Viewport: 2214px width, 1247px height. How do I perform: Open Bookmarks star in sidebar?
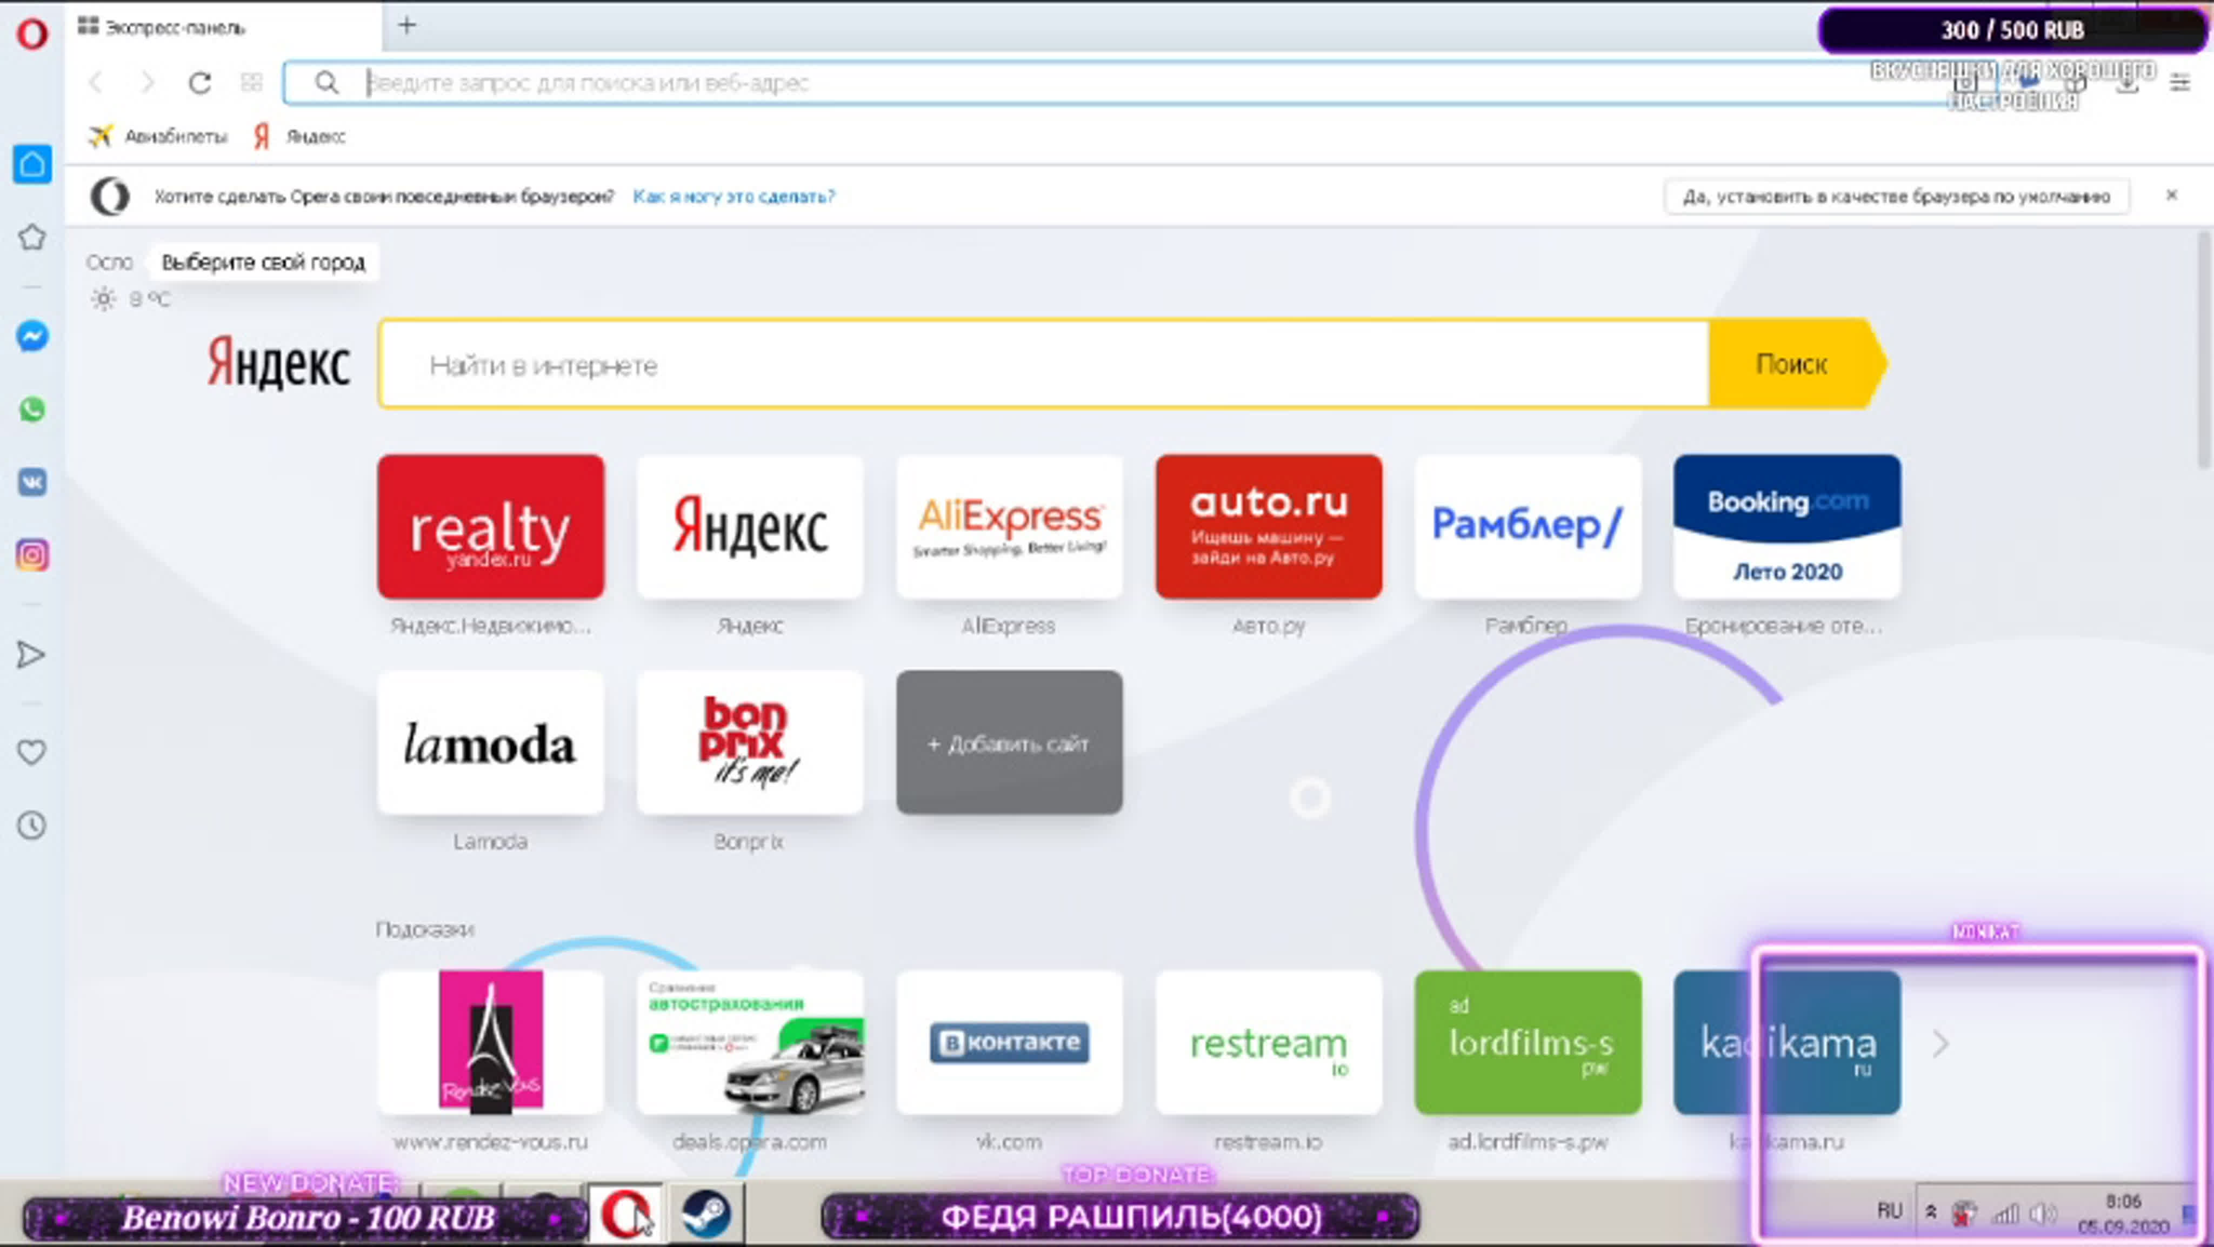pyautogui.click(x=32, y=237)
